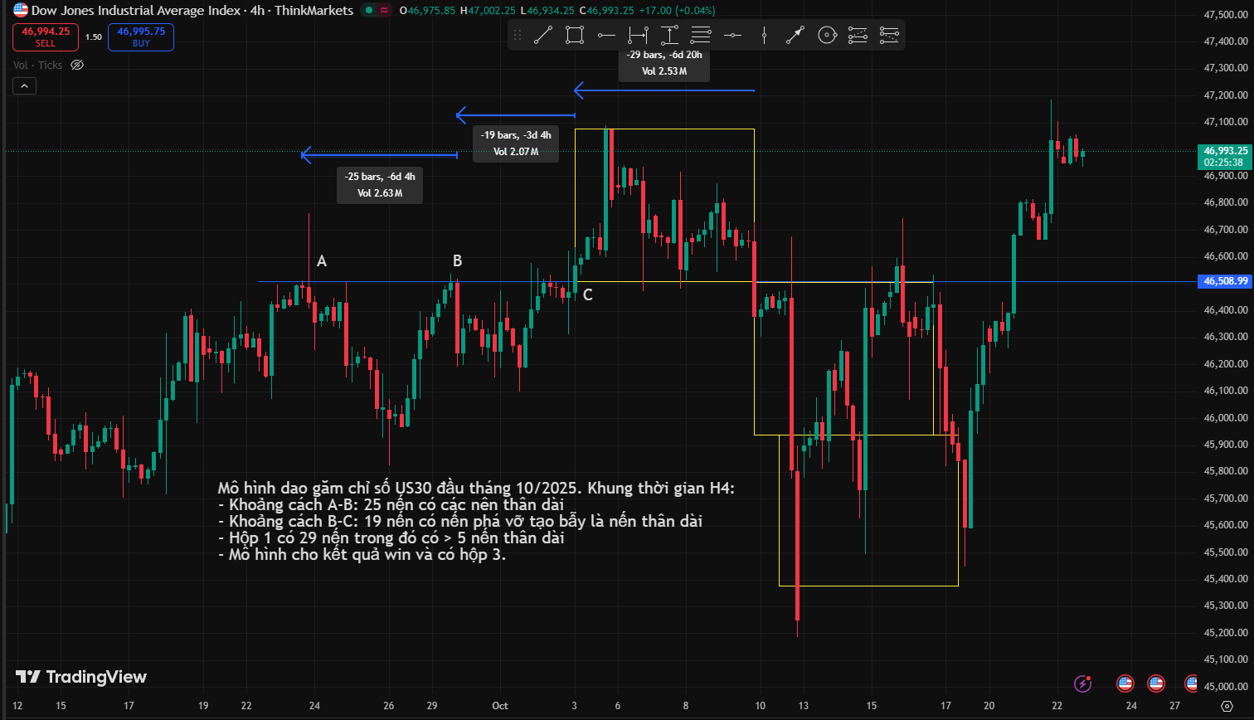Pick the Price Range measuring tool
The image size is (1254, 720).
pyautogui.click(x=669, y=35)
